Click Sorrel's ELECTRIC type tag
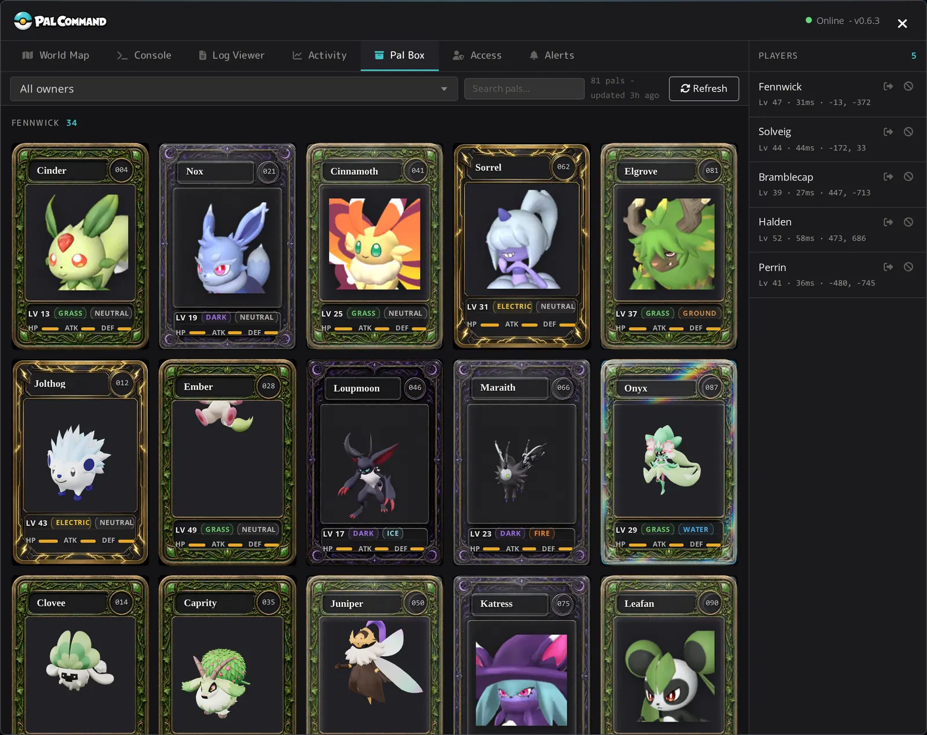The width and height of the screenshot is (927, 735). click(x=514, y=306)
